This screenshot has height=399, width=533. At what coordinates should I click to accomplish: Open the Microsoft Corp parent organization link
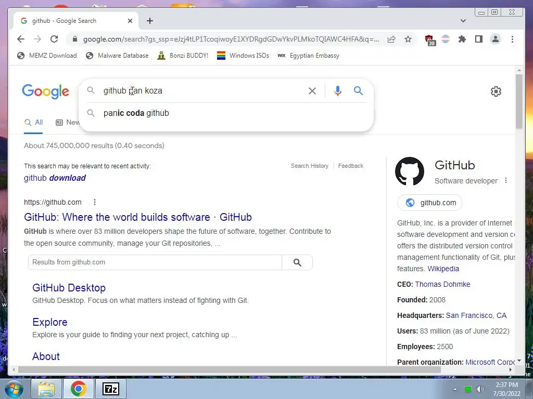click(x=490, y=362)
